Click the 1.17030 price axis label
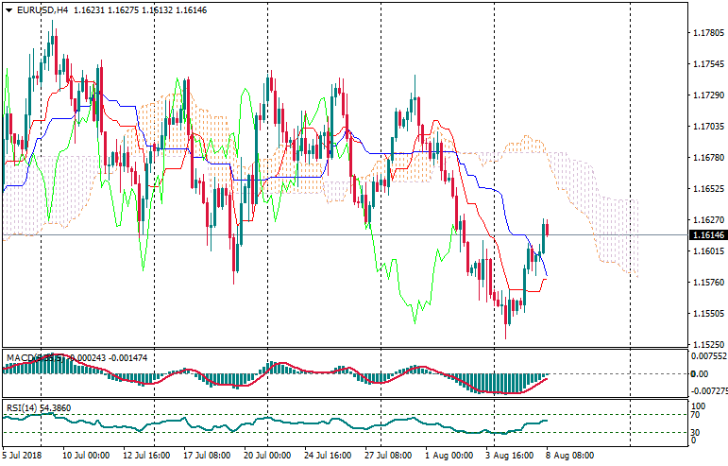This screenshot has height=466, width=728. pyautogui.click(x=707, y=127)
